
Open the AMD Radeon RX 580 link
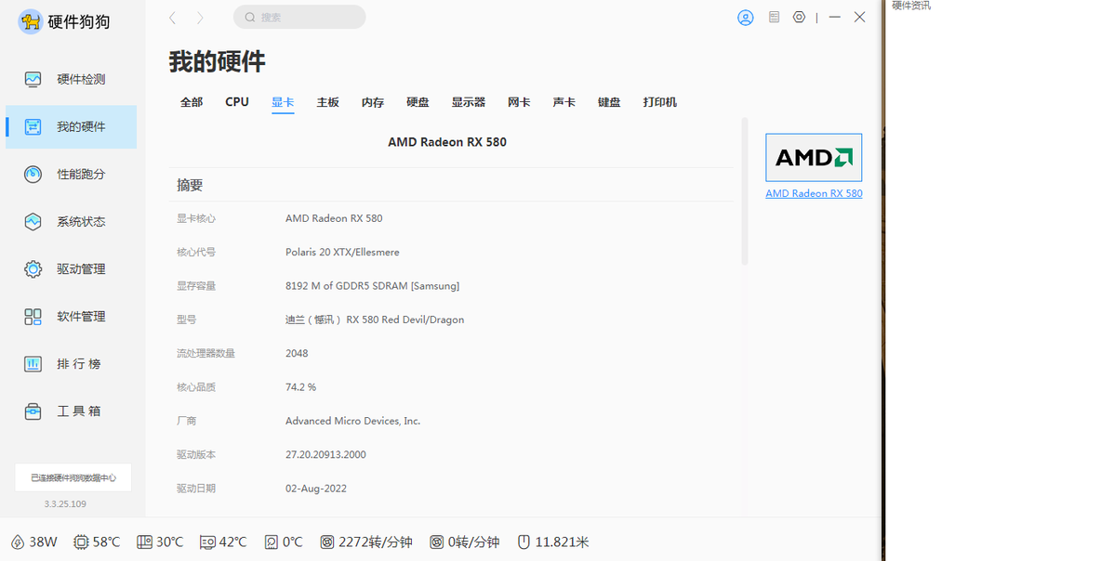click(814, 193)
